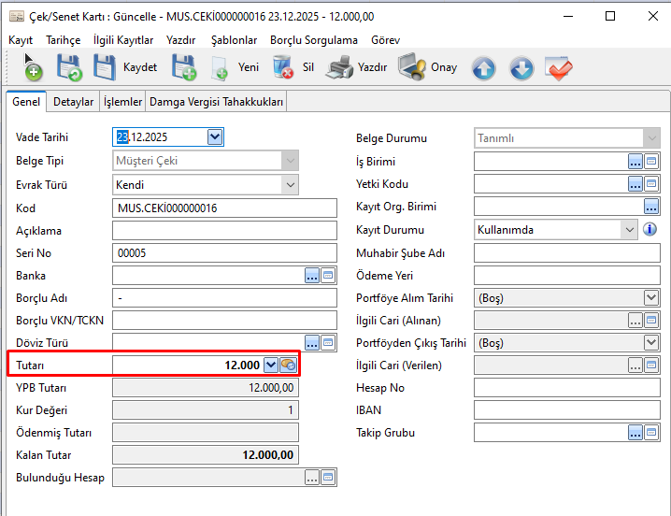Viewport: 671px width, 516px height.
Task: Click the down arrow next record icon
Action: 521,68
